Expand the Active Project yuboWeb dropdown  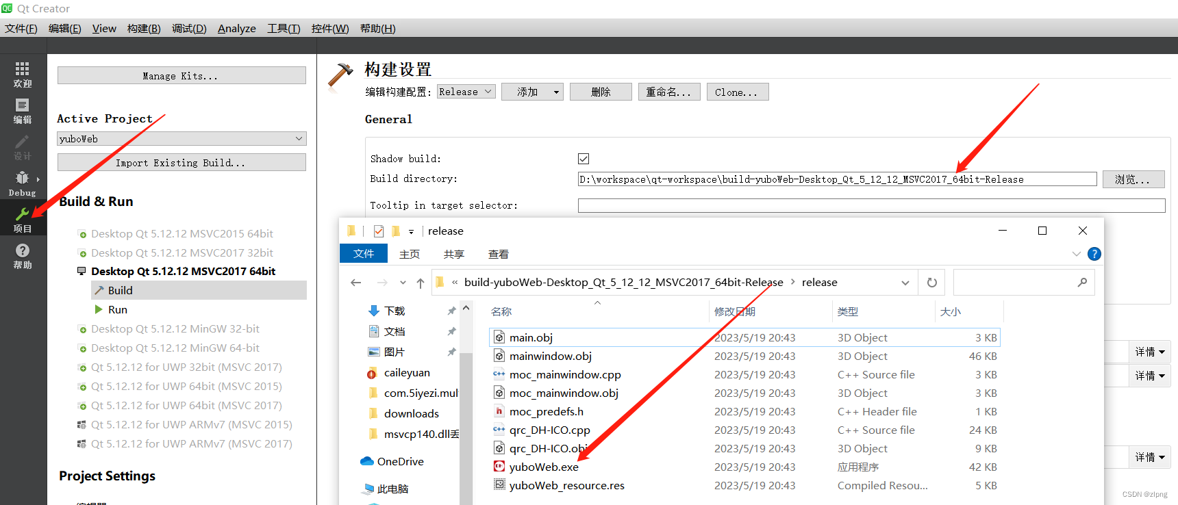pos(181,139)
